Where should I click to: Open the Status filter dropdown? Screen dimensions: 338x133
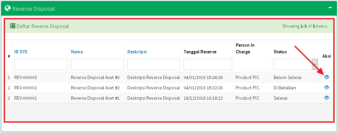click(x=296, y=64)
